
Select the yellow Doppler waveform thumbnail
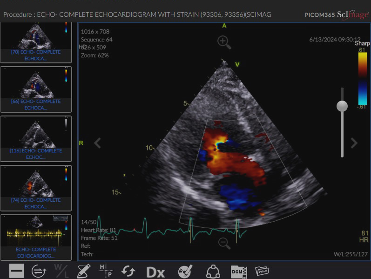point(36,238)
